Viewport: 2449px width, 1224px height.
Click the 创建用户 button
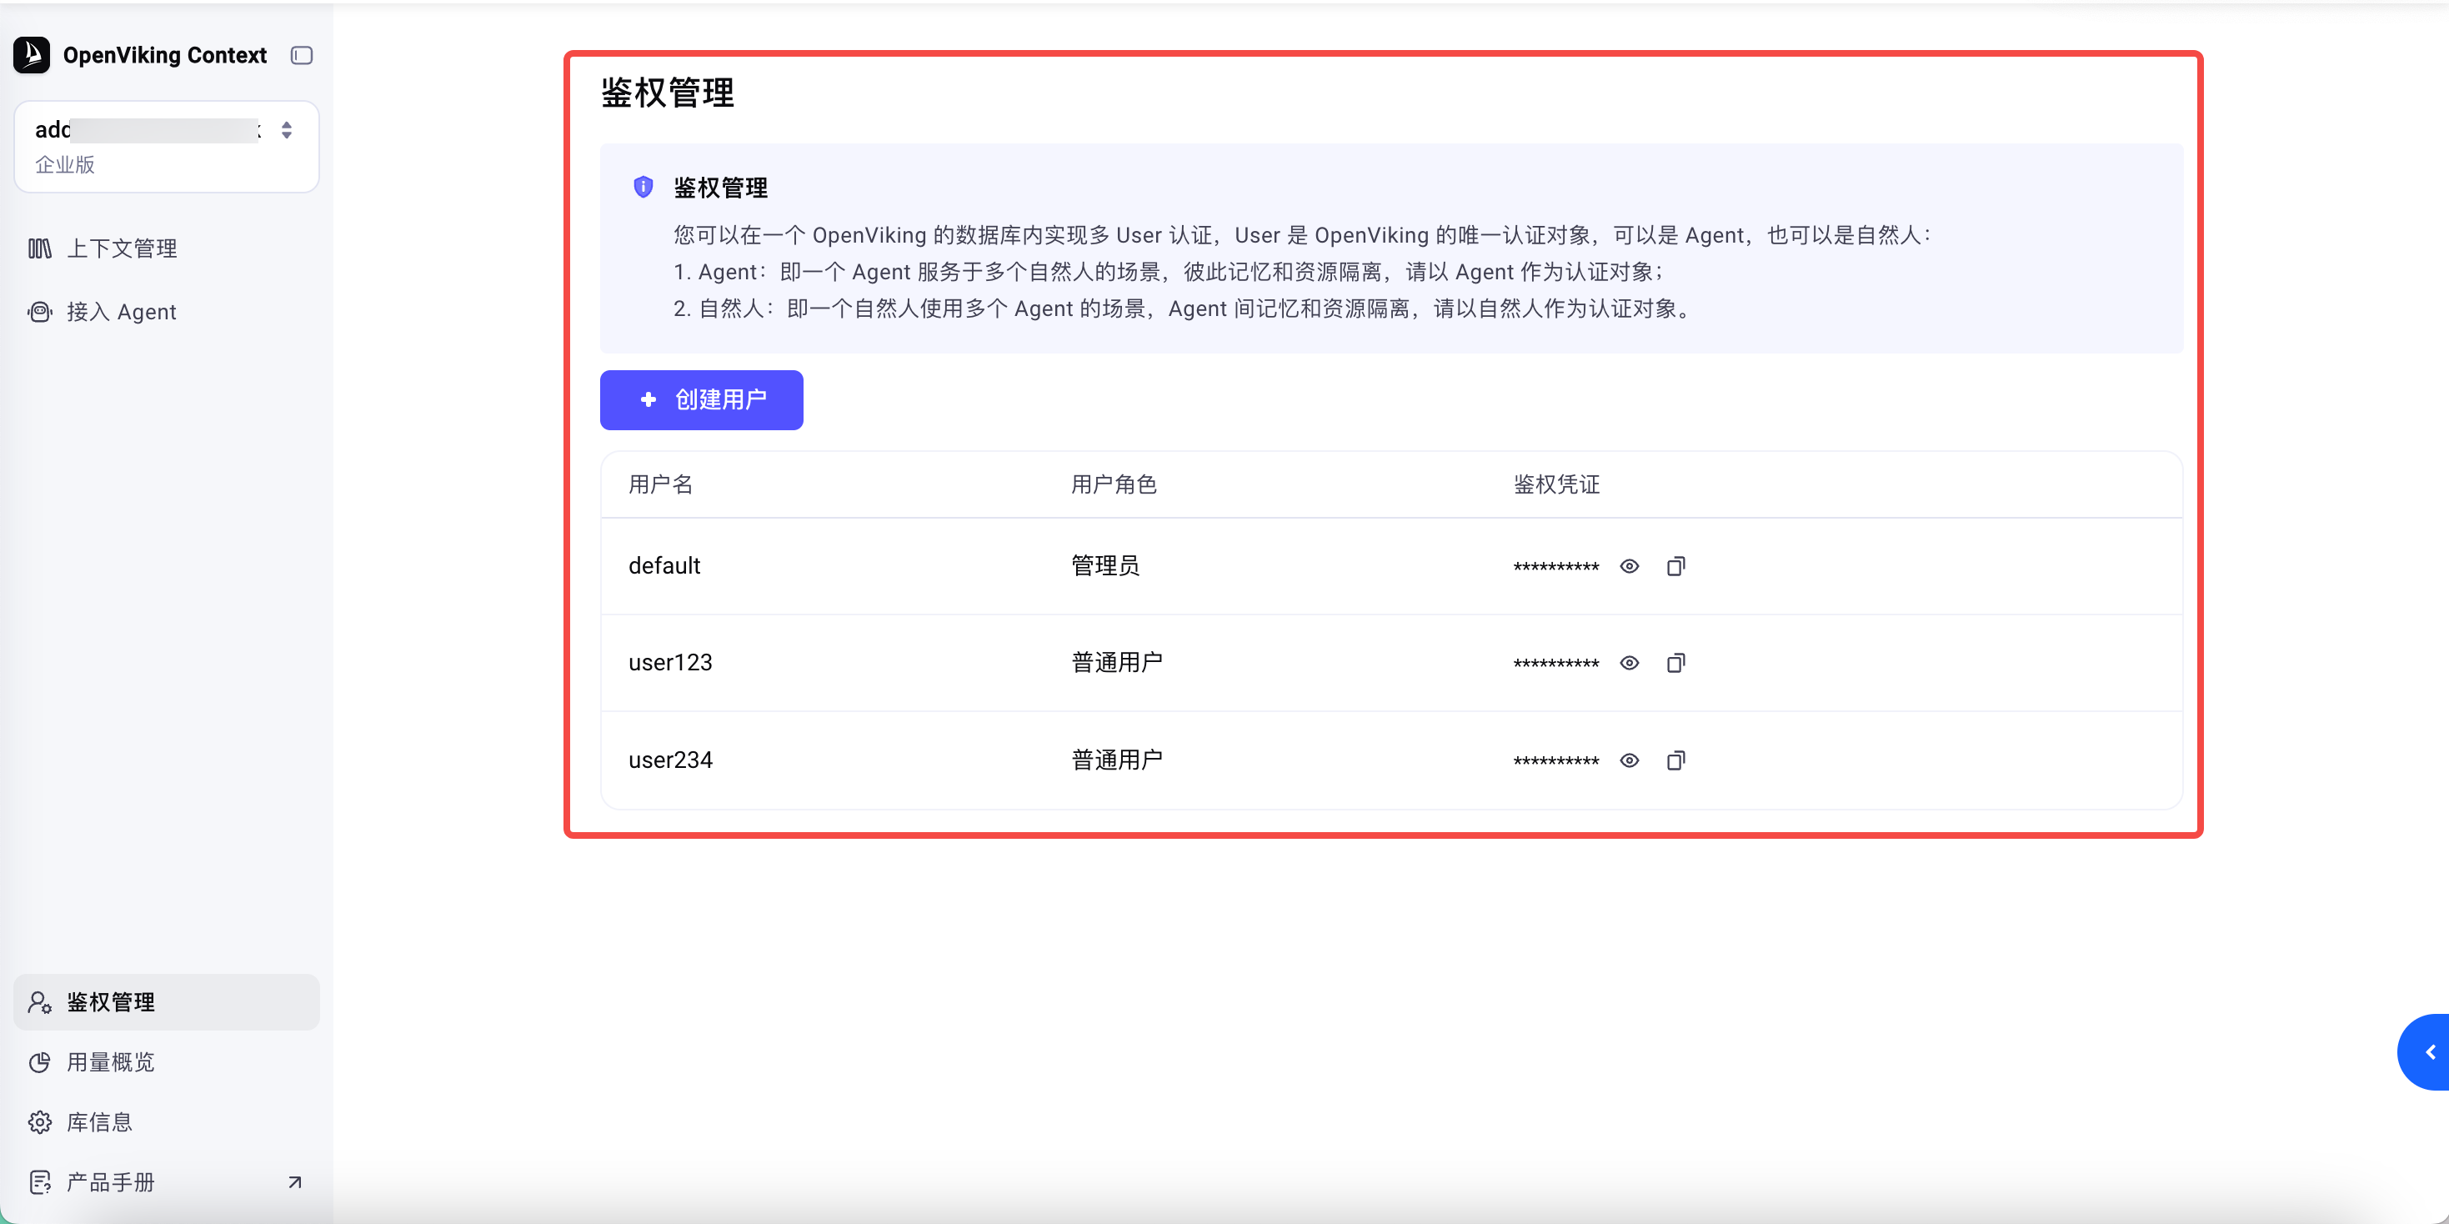(702, 399)
